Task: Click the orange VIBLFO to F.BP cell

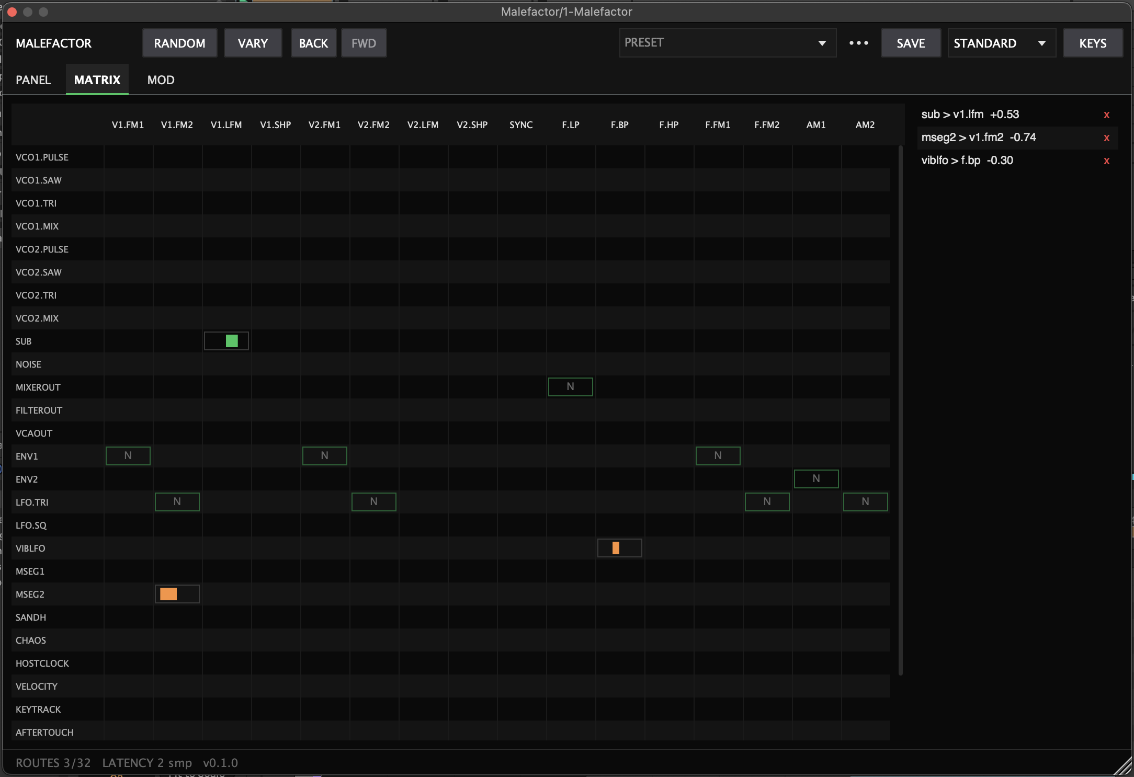Action: point(620,548)
